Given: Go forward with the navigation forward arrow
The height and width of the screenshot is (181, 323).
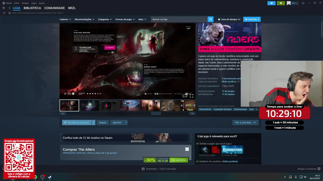Looking at the screenshot, I should coord(9,8).
